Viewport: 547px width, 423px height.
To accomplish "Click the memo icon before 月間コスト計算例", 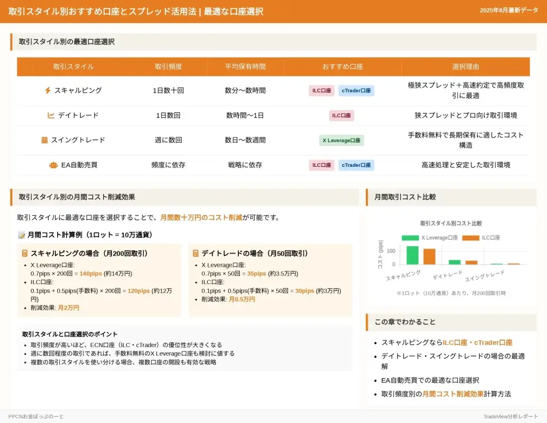I will pos(21,235).
